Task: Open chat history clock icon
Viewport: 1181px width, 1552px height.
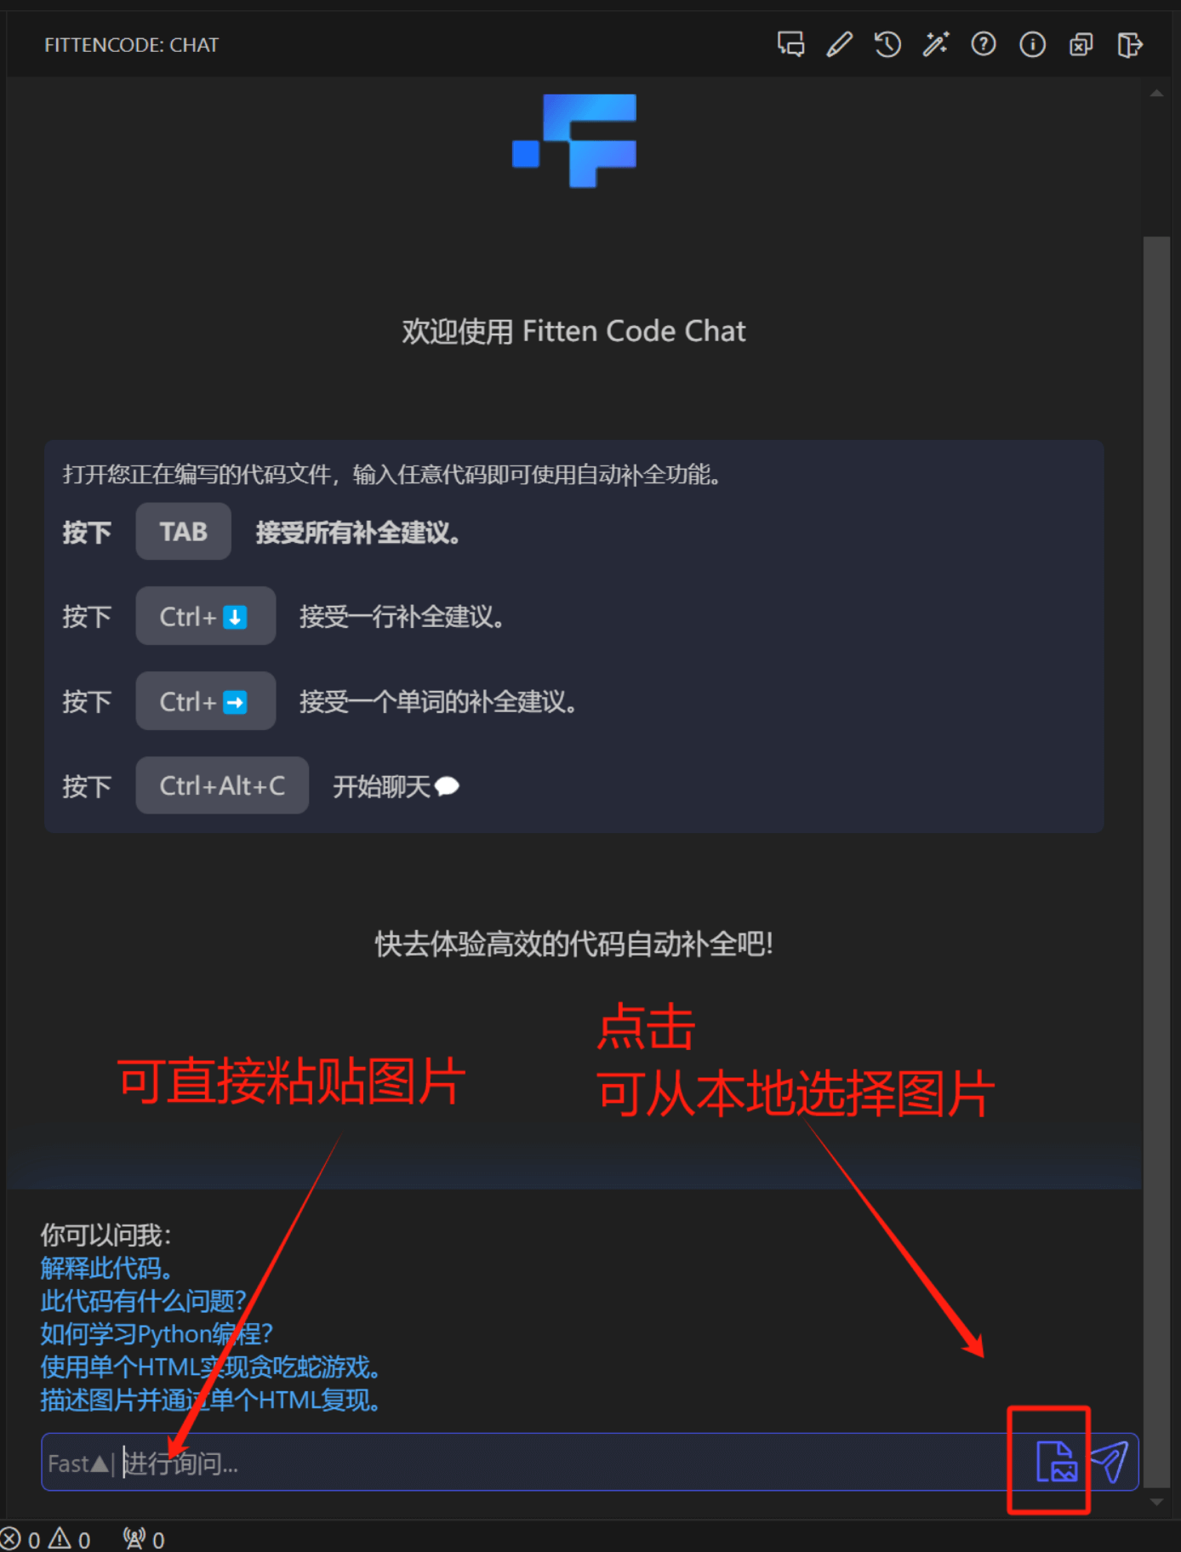Action: point(887,44)
